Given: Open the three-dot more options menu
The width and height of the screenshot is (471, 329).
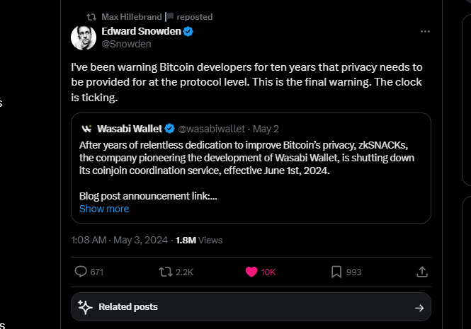Looking at the screenshot, I should [x=425, y=32].
